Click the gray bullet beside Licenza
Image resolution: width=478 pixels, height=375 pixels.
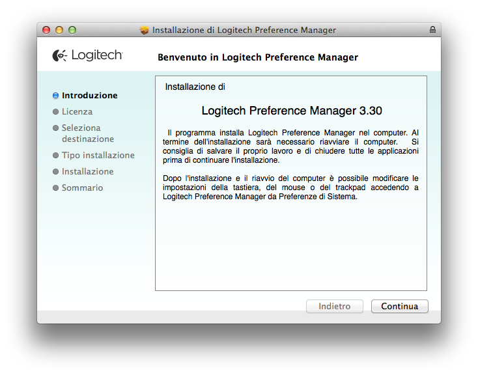tap(55, 112)
